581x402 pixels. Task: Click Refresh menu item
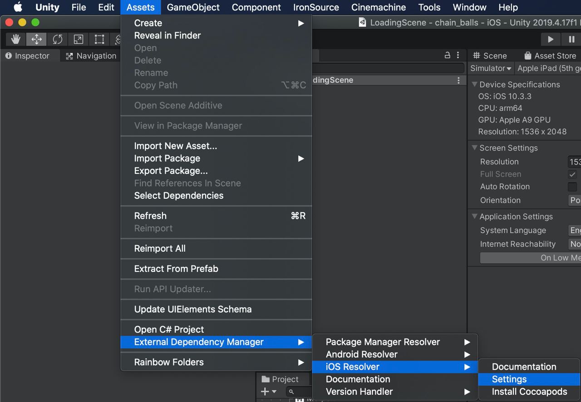coord(216,216)
